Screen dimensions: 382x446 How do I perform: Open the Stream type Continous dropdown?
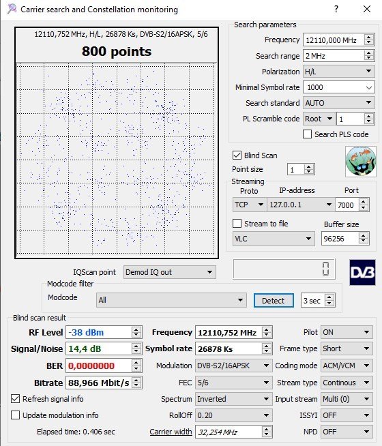347,383
